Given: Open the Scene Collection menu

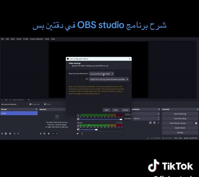Looking at the screenshot, I should point(36,39).
